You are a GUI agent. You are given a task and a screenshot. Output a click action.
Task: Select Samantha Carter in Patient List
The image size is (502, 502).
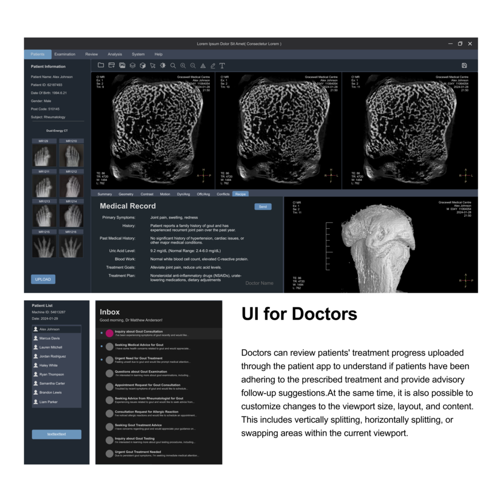click(56, 383)
